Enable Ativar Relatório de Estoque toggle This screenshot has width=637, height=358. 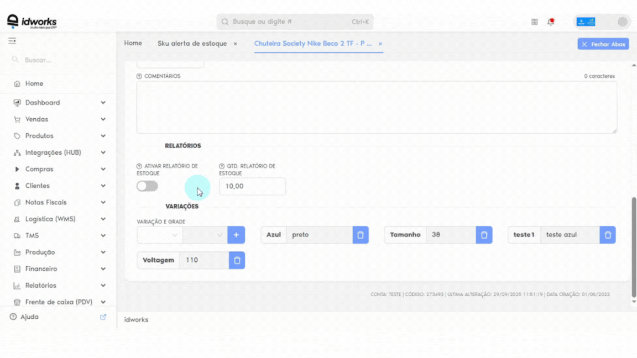[147, 186]
